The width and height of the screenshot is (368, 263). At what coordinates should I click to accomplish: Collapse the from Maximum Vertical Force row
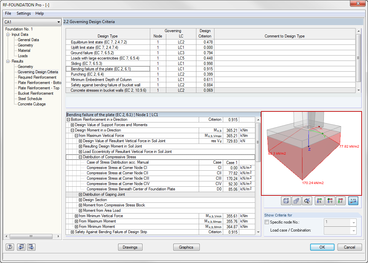click(x=77, y=136)
